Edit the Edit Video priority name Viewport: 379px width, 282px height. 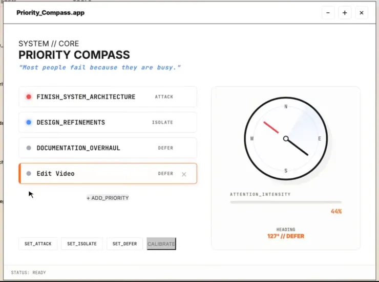pyautogui.click(x=55, y=174)
